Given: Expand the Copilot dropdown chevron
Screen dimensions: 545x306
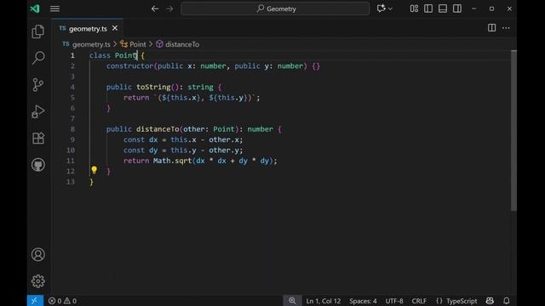Looking at the screenshot, I should (390, 8).
